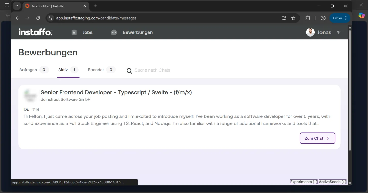Open the browser profile icon
Viewport: 368px width, 193px height.
(x=323, y=18)
